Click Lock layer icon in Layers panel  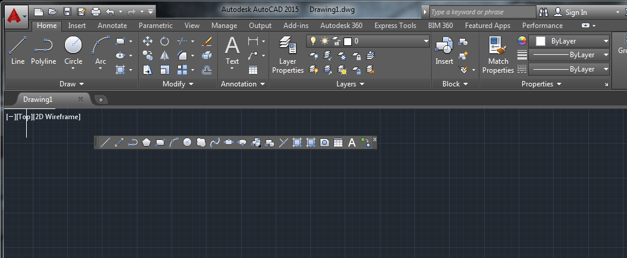coord(357,55)
